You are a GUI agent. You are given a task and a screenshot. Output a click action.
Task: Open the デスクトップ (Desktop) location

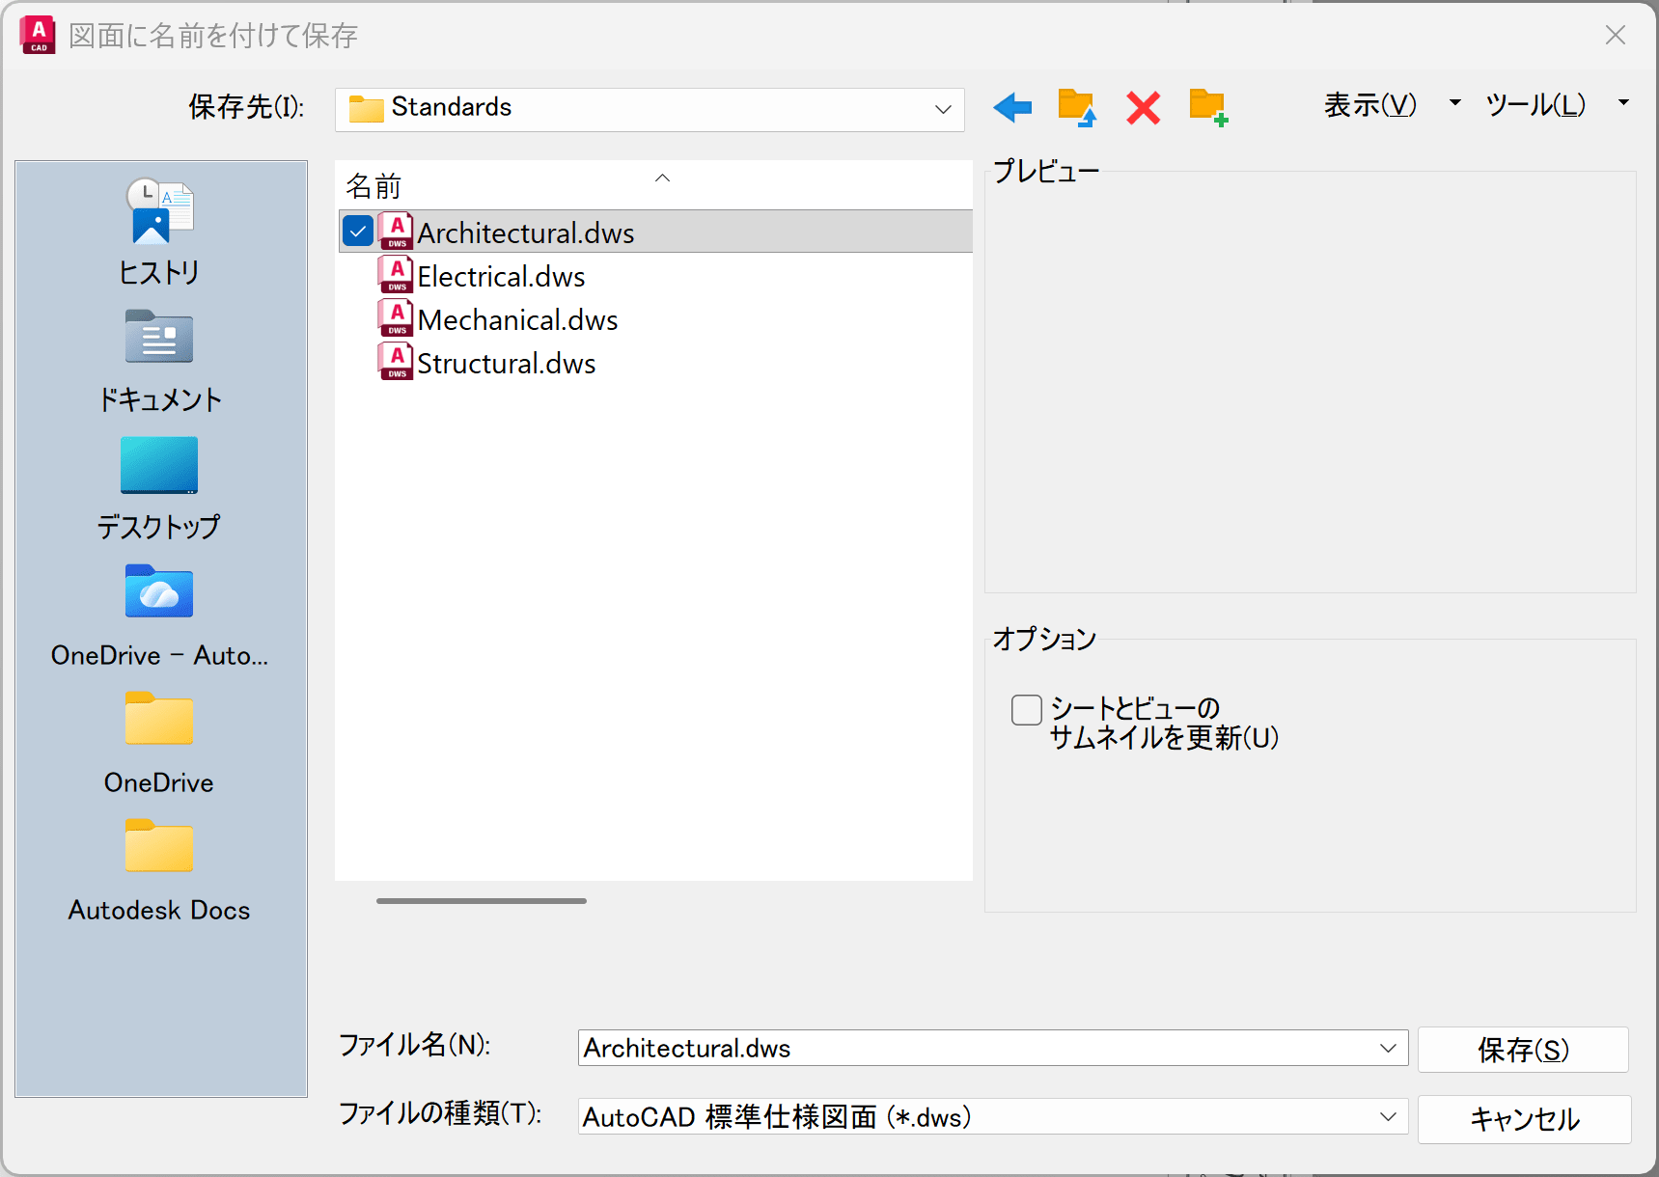click(159, 488)
